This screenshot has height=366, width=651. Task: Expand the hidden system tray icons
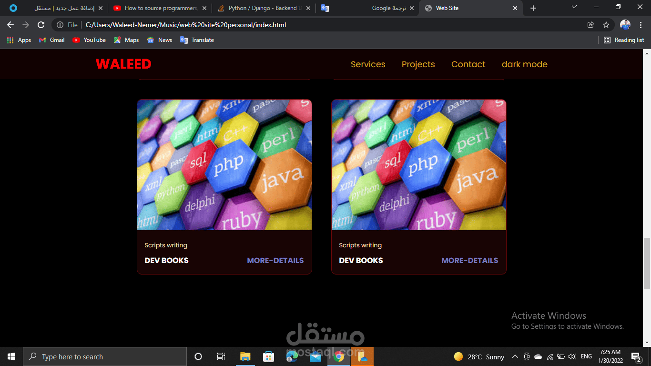point(515,356)
